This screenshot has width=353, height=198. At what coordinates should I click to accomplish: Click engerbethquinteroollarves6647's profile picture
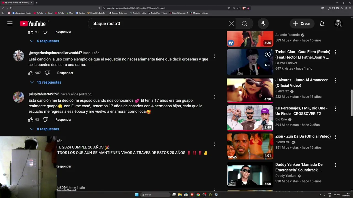(19, 56)
